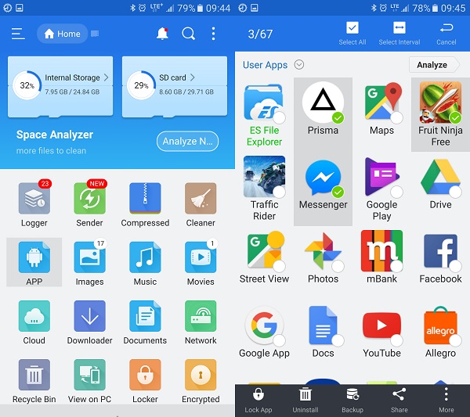The image size is (470, 417).
Task: Open Compressed files category
Action: click(145, 205)
